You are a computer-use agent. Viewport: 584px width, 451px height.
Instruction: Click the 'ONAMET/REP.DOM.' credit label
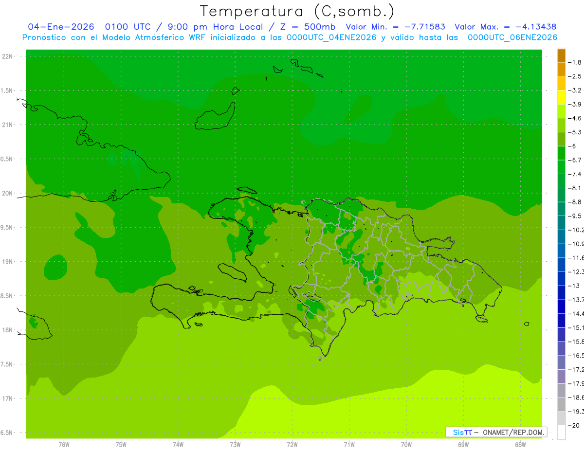coord(513,432)
